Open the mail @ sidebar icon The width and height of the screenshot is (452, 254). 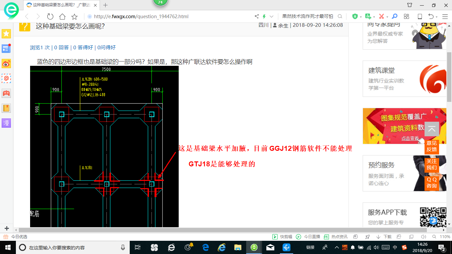[6, 78]
